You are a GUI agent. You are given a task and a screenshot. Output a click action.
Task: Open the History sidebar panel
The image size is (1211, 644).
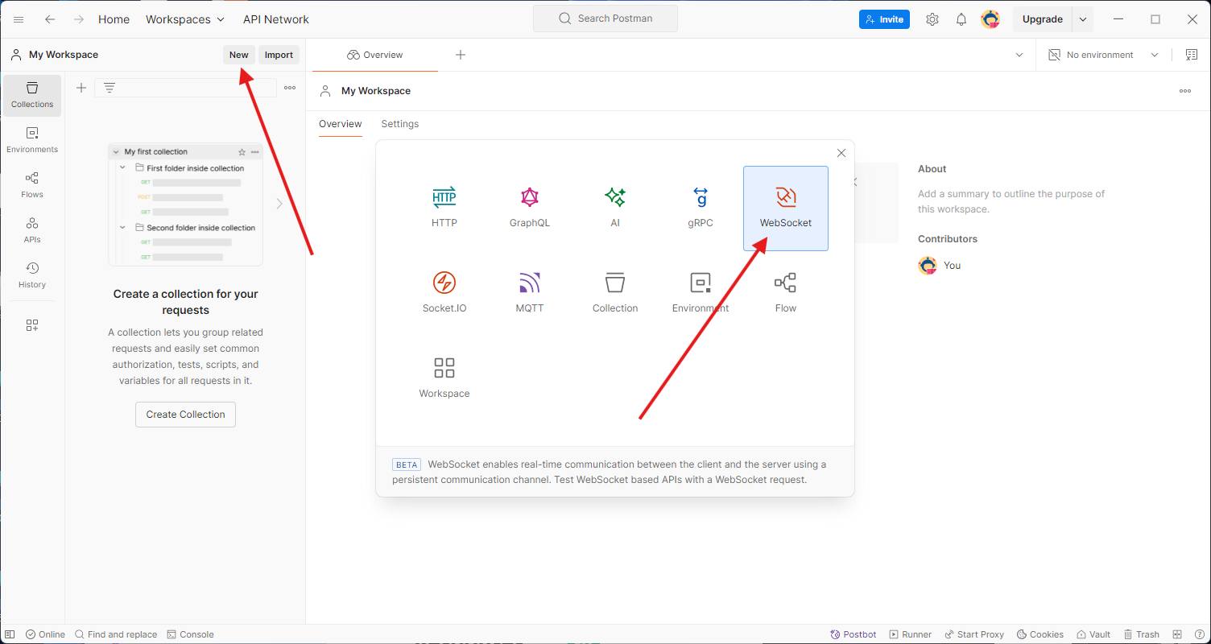pos(32,275)
